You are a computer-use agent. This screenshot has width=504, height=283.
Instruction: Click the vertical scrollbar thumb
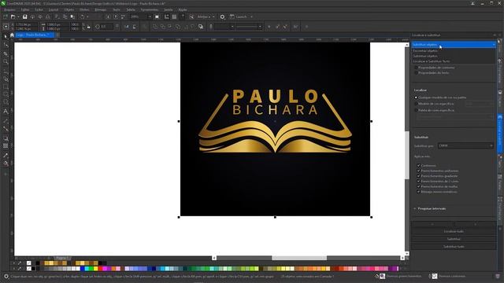407,155
